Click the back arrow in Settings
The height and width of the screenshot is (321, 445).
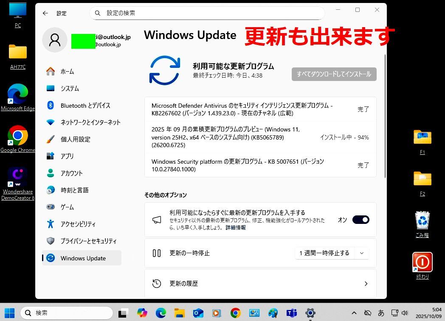[45, 13]
